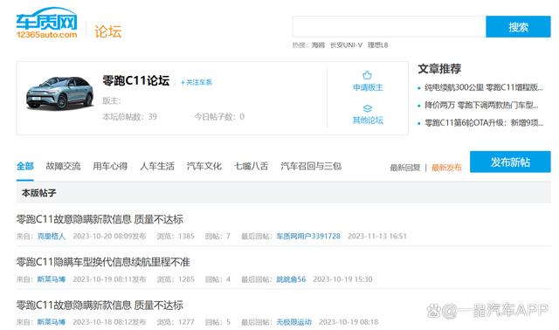Switch to the 故障交流 tab
The image size is (559, 330).
pyautogui.click(x=63, y=166)
